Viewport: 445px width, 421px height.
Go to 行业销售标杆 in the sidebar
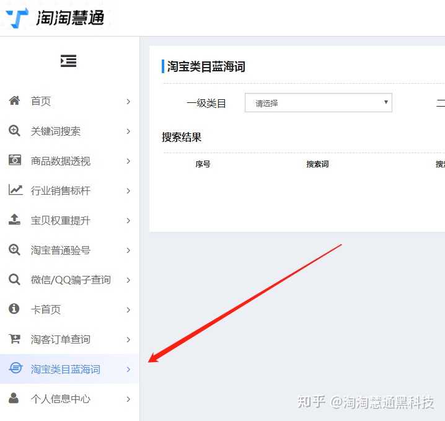pyautogui.click(x=69, y=190)
